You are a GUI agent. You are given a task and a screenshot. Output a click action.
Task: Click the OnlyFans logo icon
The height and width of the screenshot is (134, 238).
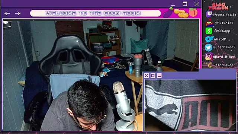[x=209, y=39]
